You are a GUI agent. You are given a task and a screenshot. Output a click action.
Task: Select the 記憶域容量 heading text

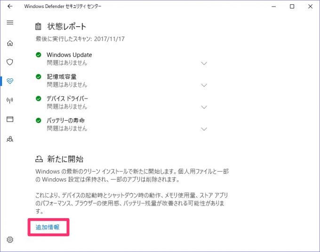tap(62, 77)
